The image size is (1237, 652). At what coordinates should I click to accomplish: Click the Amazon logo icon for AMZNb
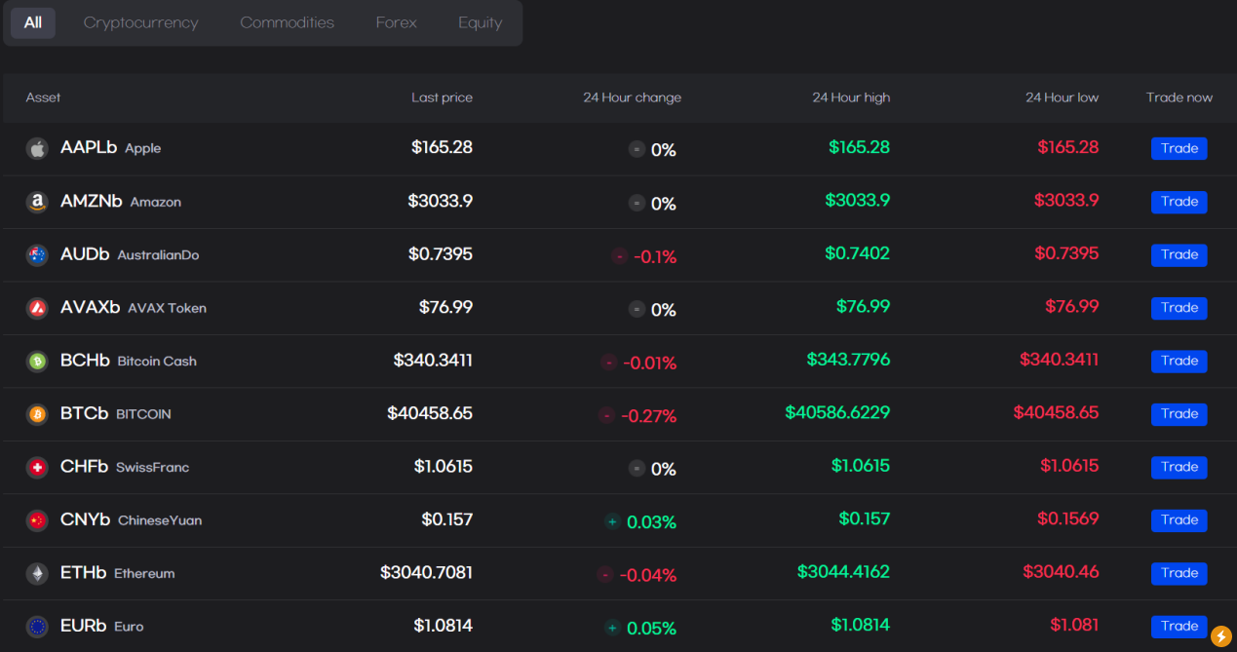click(37, 202)
